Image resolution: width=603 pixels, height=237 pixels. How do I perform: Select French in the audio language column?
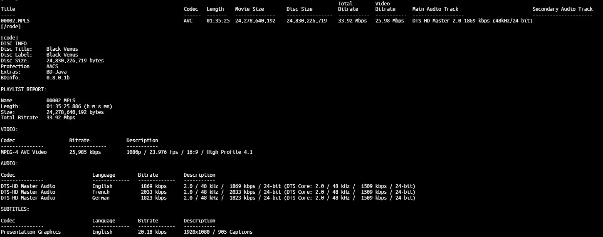[101, 192]
